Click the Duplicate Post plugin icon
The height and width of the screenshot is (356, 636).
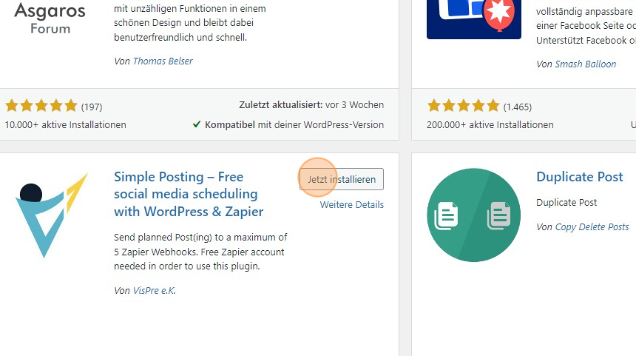[x=474, y=215]
